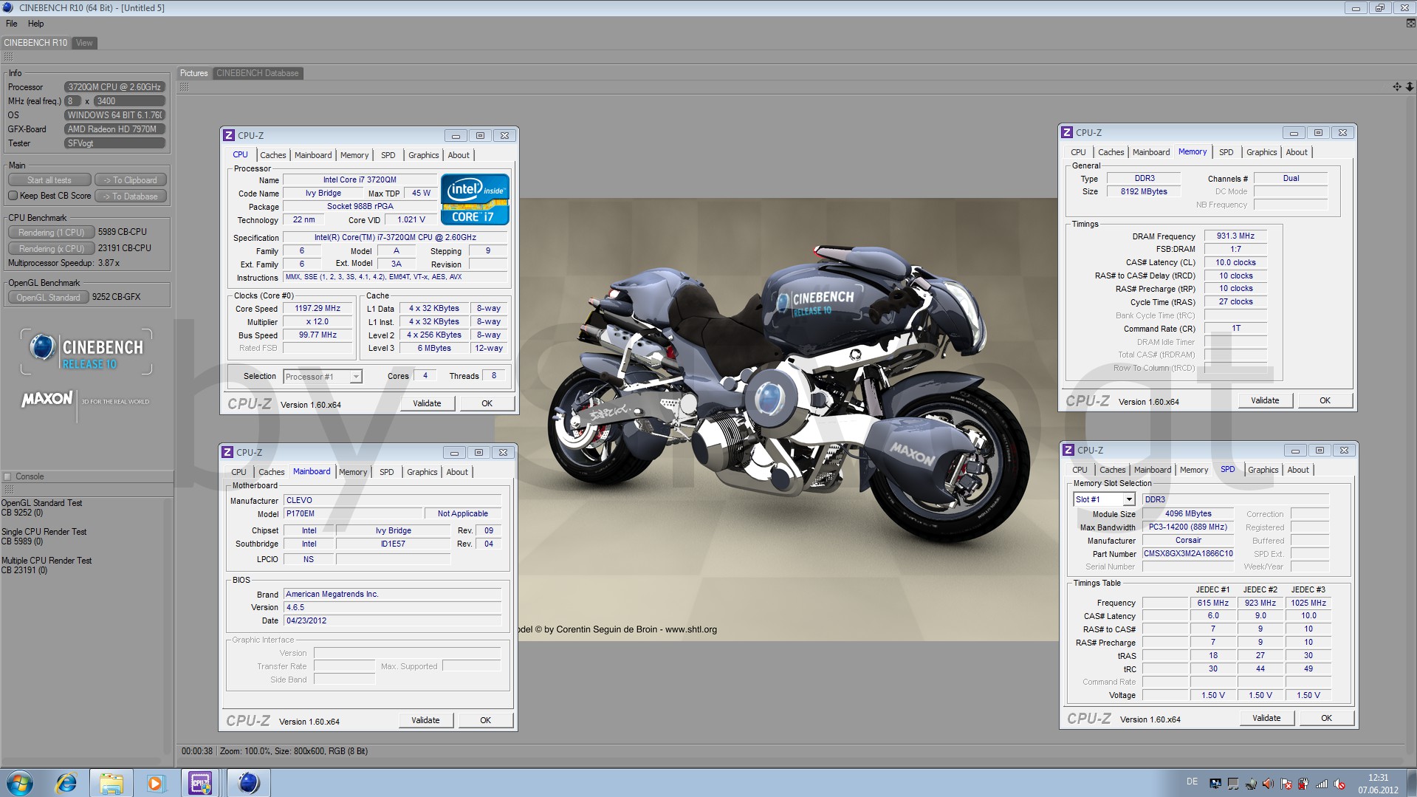Open the Windows Start menu orb
This screenshot has width=1417, height=797.
pos(19,783)
